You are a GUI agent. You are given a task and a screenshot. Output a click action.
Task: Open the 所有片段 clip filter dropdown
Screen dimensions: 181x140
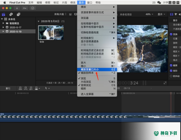(60, 14)
